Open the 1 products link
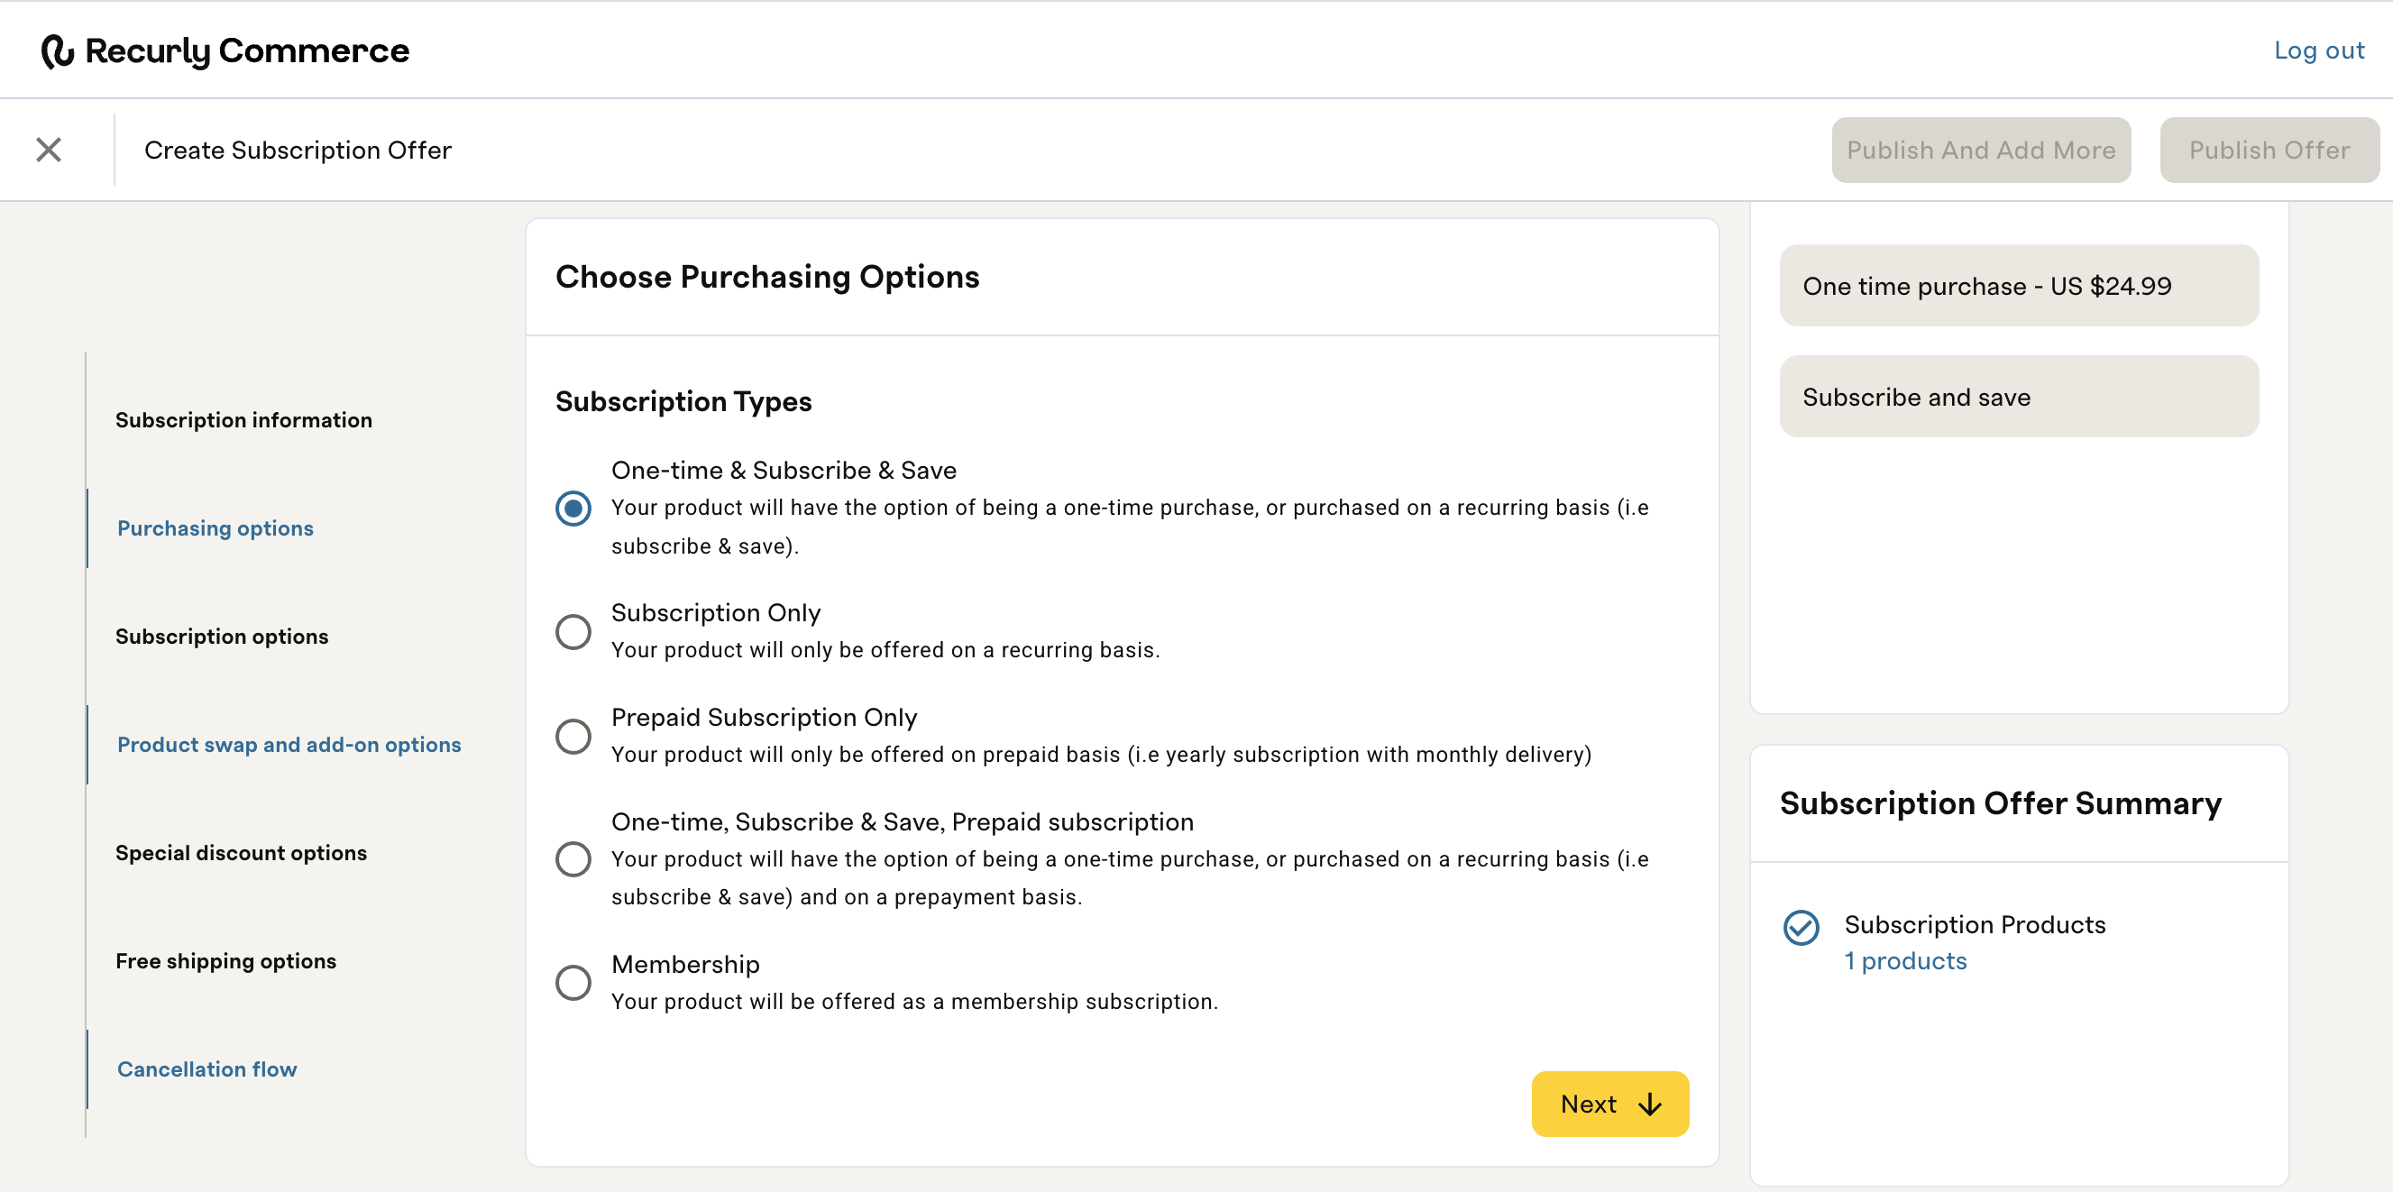The image size is (2393, 1192). [1905, 960]
